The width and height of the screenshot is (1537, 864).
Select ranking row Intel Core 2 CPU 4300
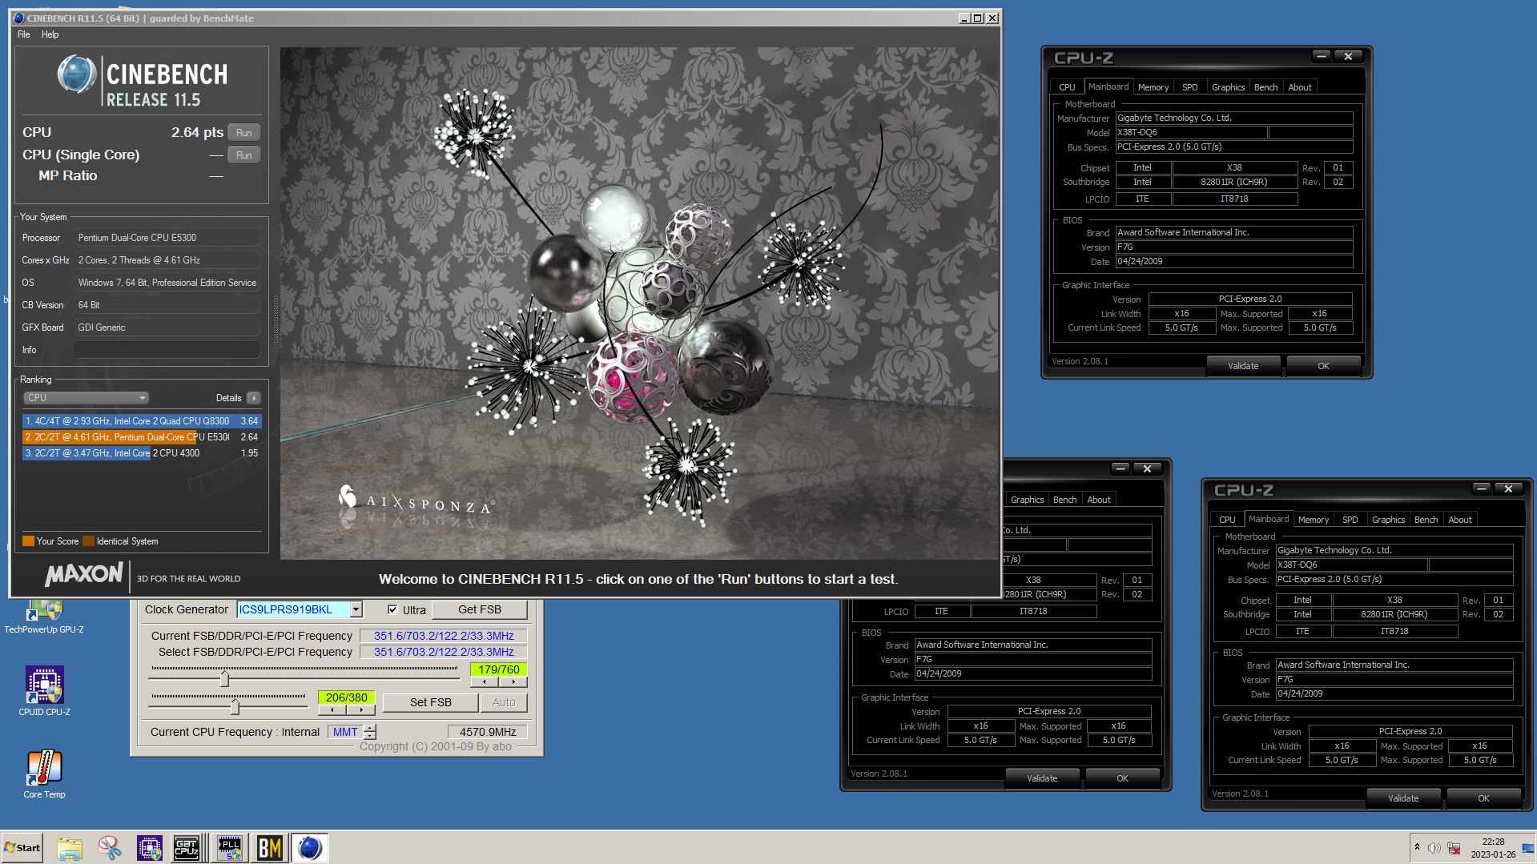pos(142,453)
